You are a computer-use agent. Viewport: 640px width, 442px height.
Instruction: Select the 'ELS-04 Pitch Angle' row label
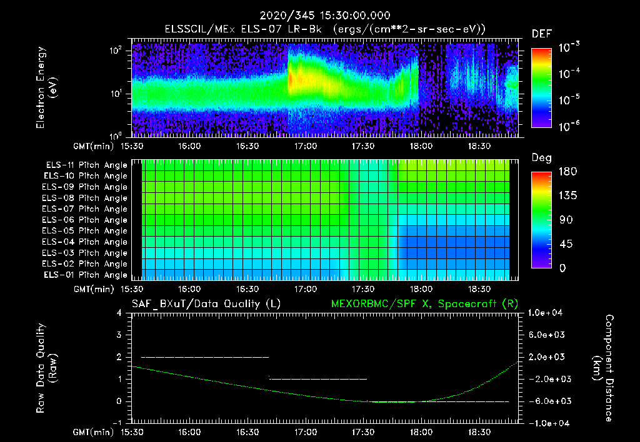[x=85, y=242]
